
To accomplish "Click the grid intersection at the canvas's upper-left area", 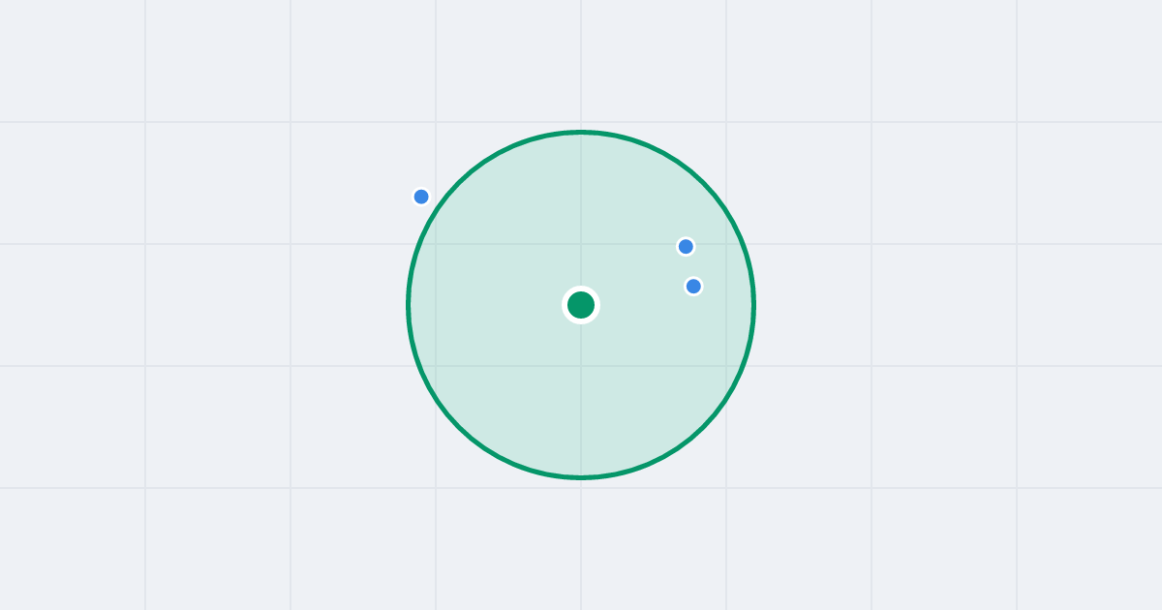I will pyautogui.click(x=145, y=122).
